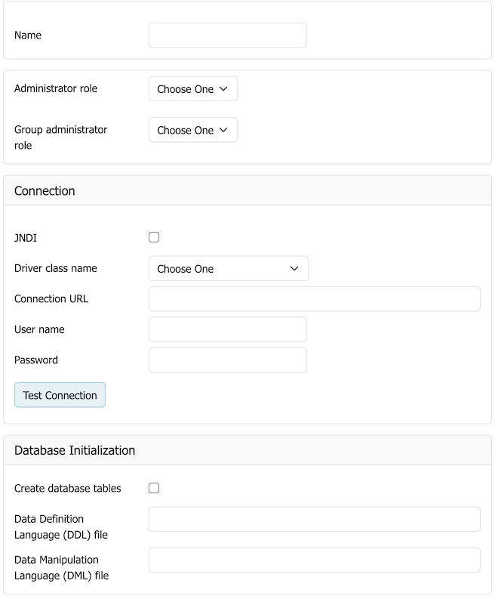Screen dimensions: 495x599
Task: Focus the Data Manipulation Language (DML) file field
Action: click(314, 560)
